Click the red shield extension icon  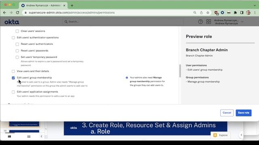point(216,13)
